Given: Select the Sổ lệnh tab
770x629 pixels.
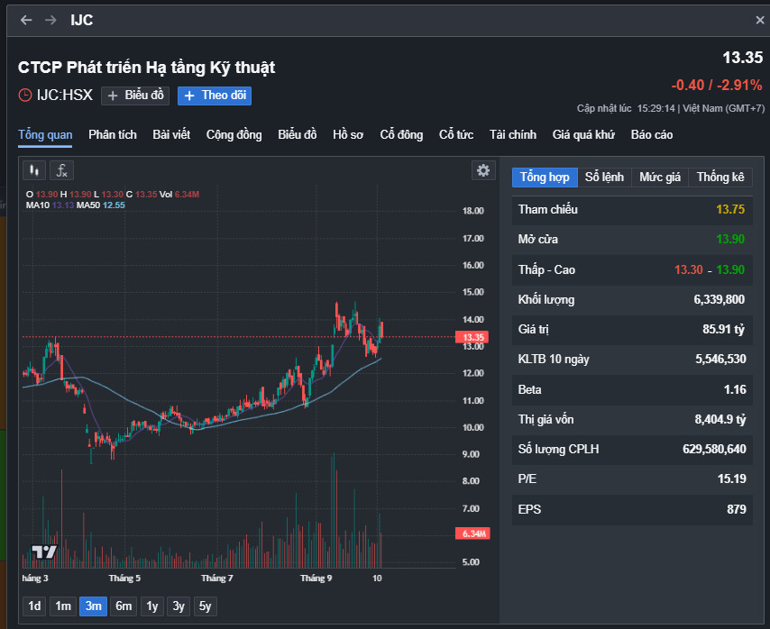Looking at the screenshot, I should click(x=604, y=177).
